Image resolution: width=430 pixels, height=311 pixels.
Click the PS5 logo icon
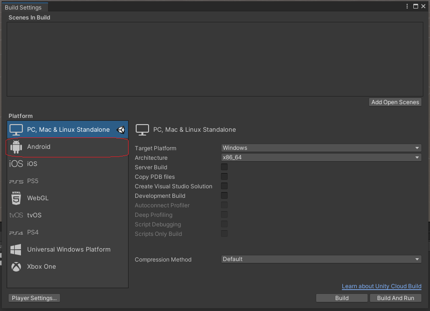(x=17, y=181)
